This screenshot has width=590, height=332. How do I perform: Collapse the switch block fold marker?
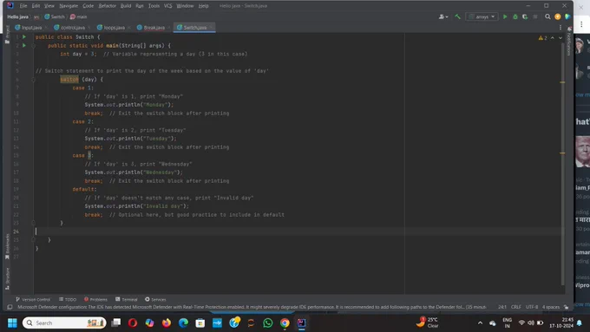pyautogui.click(x=33, y=80)
